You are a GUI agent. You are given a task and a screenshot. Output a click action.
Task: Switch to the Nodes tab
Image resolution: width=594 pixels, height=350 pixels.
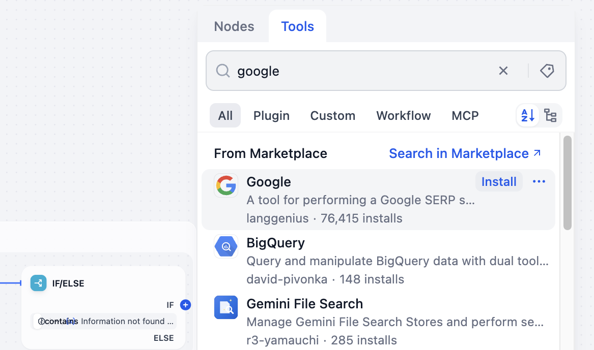[x=234, y=26]
